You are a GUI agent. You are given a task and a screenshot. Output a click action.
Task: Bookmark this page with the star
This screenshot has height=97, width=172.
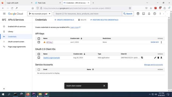tap(130, 8)
